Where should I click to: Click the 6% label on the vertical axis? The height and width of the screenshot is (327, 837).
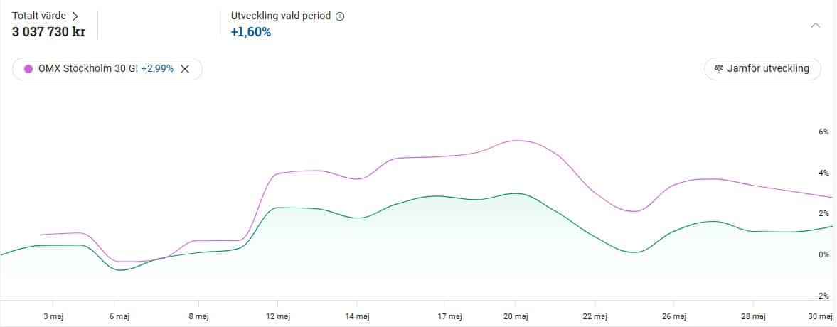(x=823, y=132)
